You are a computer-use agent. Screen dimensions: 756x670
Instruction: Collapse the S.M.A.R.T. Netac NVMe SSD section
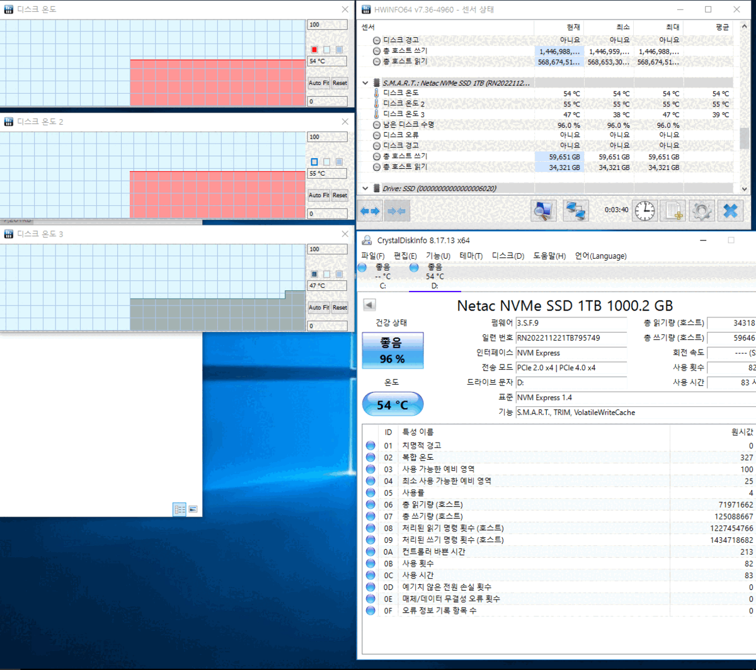point(365,82)
